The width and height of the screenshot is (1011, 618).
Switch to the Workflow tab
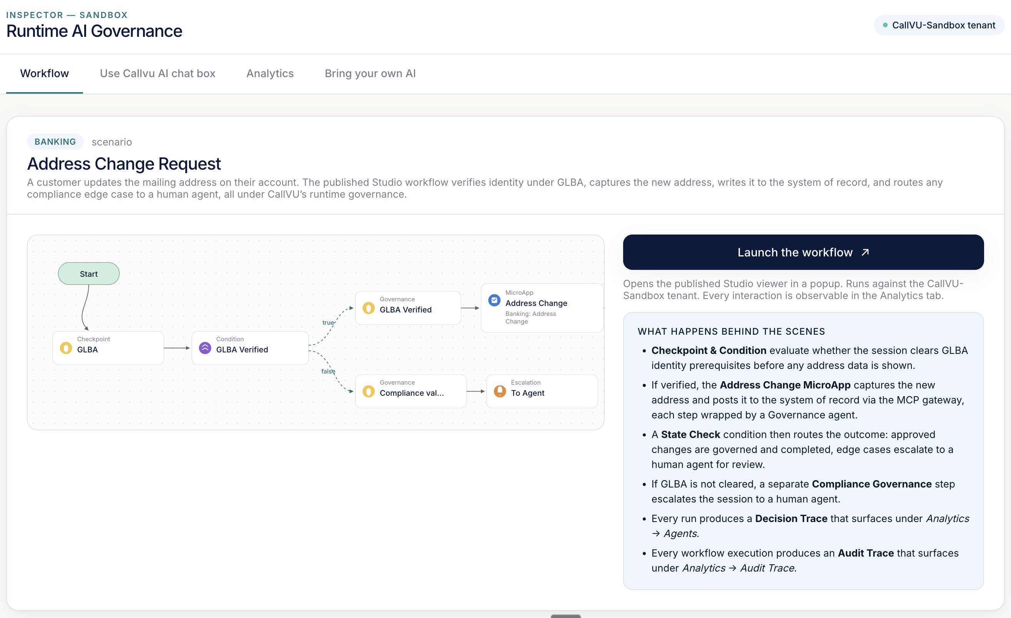(x=44, y=73)
